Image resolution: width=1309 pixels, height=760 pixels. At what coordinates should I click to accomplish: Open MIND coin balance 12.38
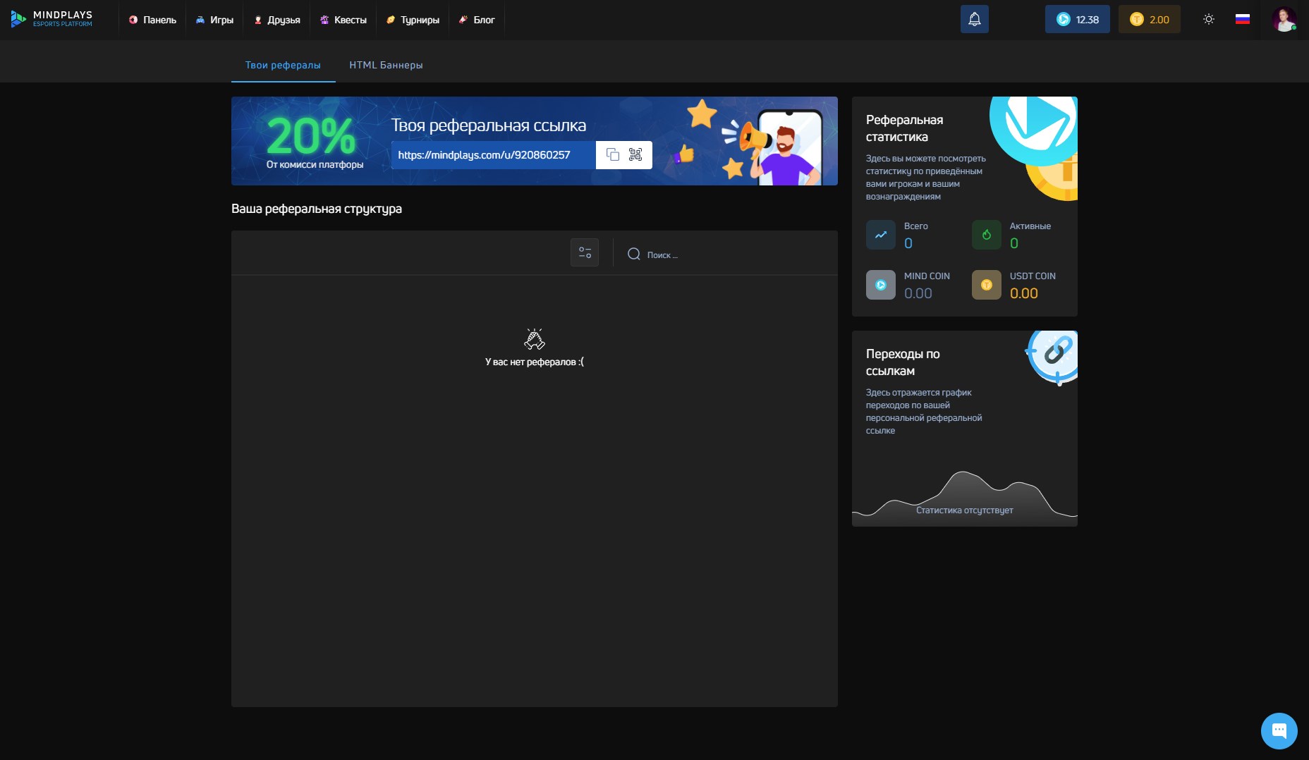[x=1077, y=20]
